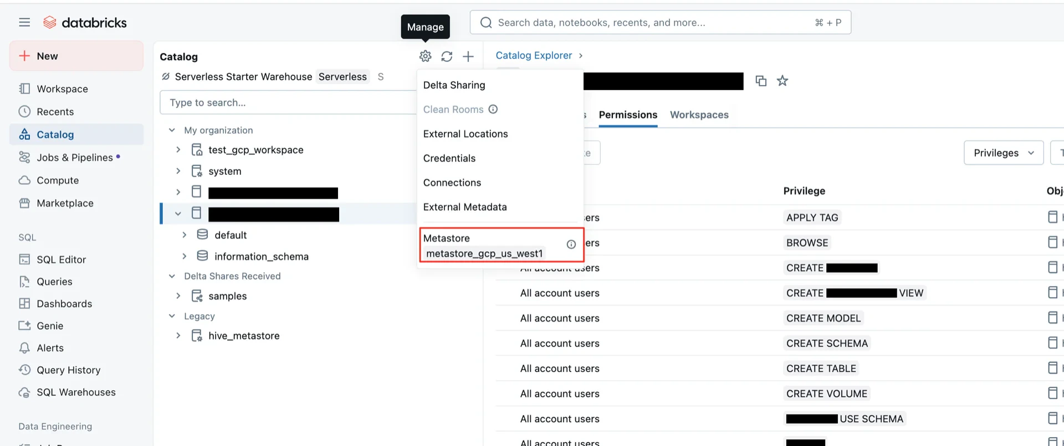1064x446 pixels.
Task: Open Compute page
Action: point(76,180)
